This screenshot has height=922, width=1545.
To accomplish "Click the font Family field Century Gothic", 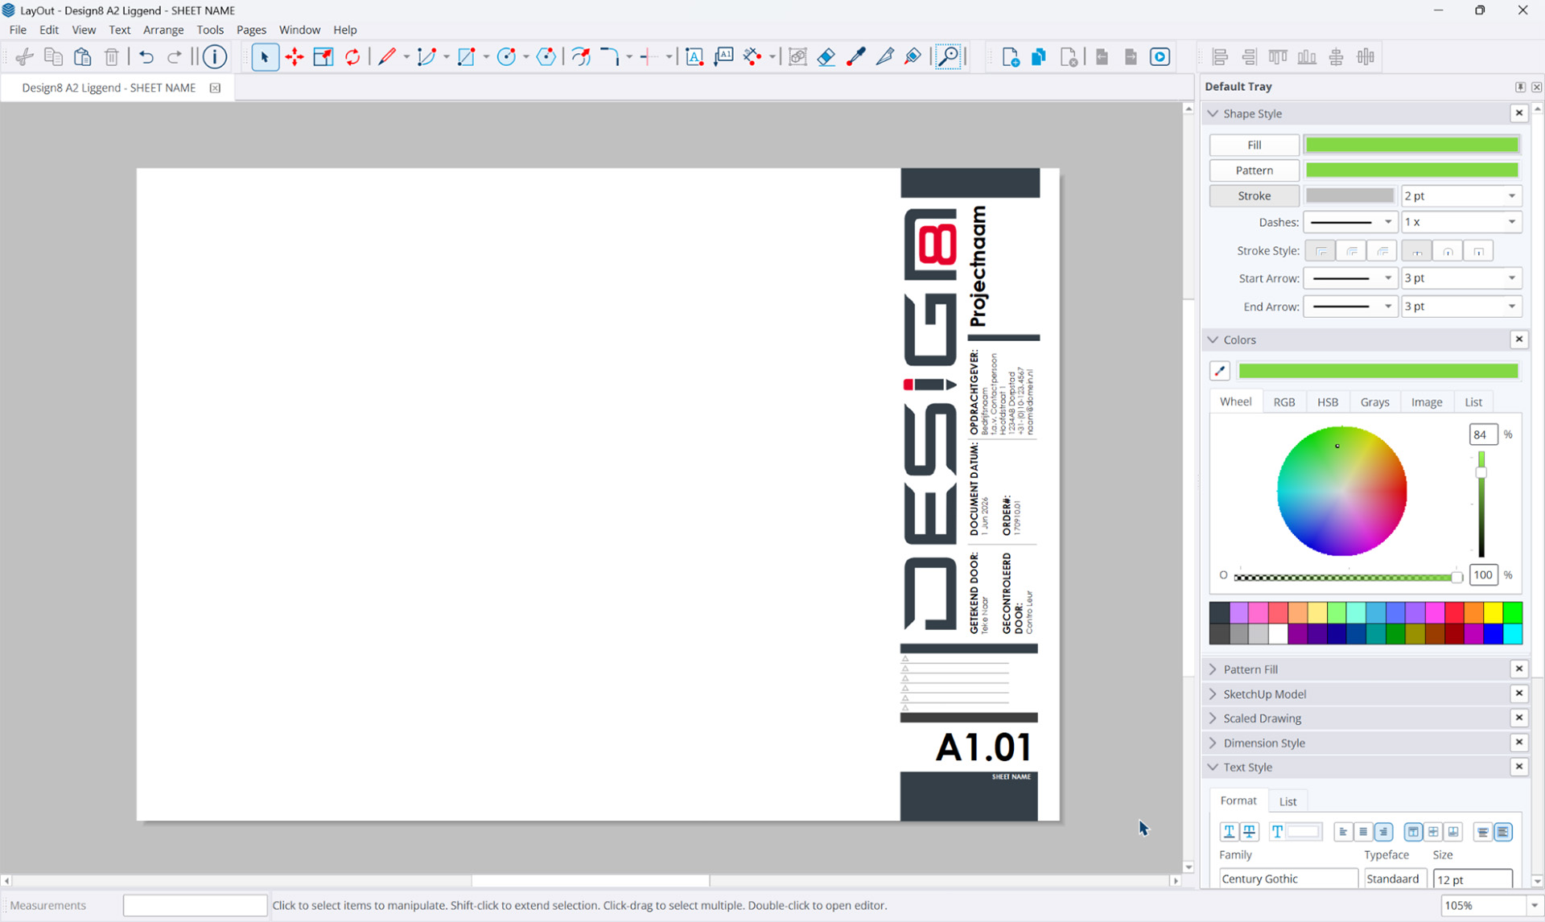I will click(1288, 879).
